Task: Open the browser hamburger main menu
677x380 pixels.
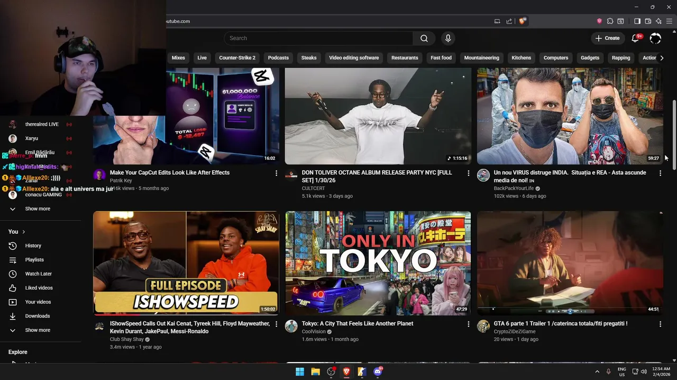Action: click(669, 21)
